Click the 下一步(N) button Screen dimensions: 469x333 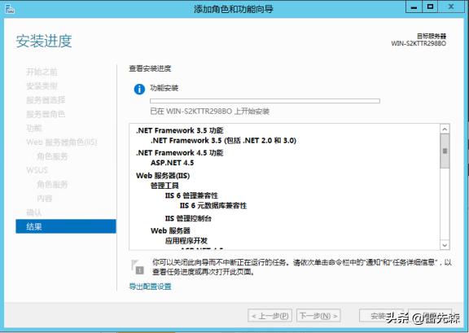pos(318,316)
